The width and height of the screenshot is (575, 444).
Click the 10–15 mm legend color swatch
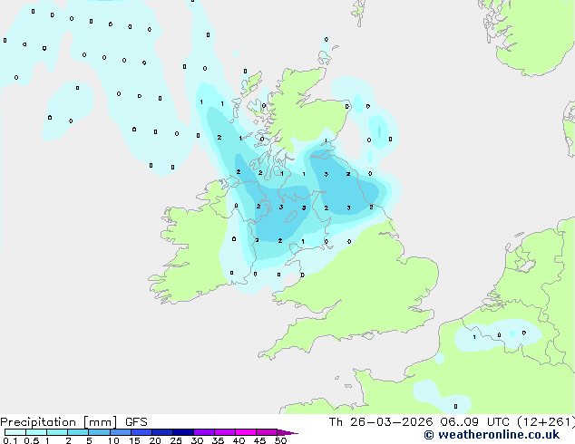(x=120, y=432)
